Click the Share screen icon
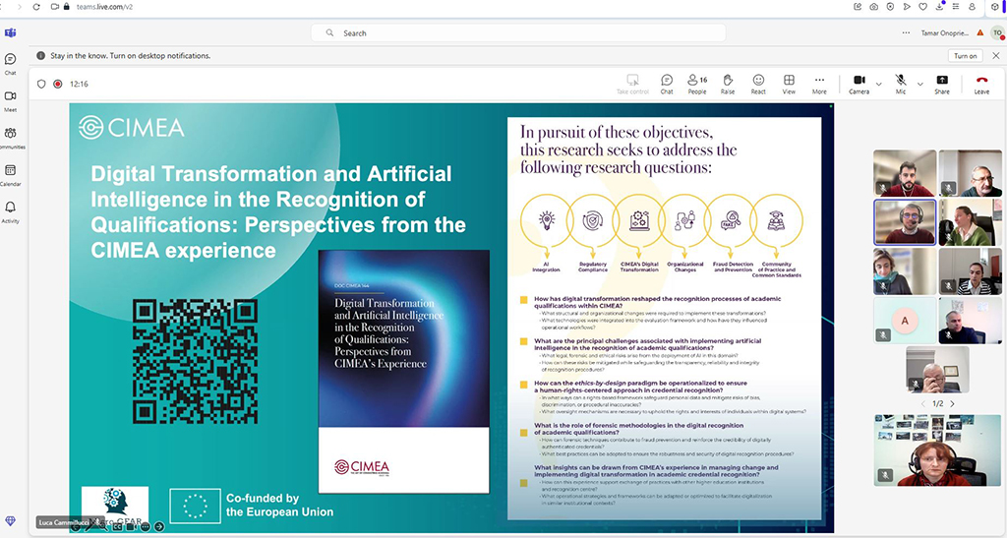The image size is (1007, 538). [x=941, y=83]
